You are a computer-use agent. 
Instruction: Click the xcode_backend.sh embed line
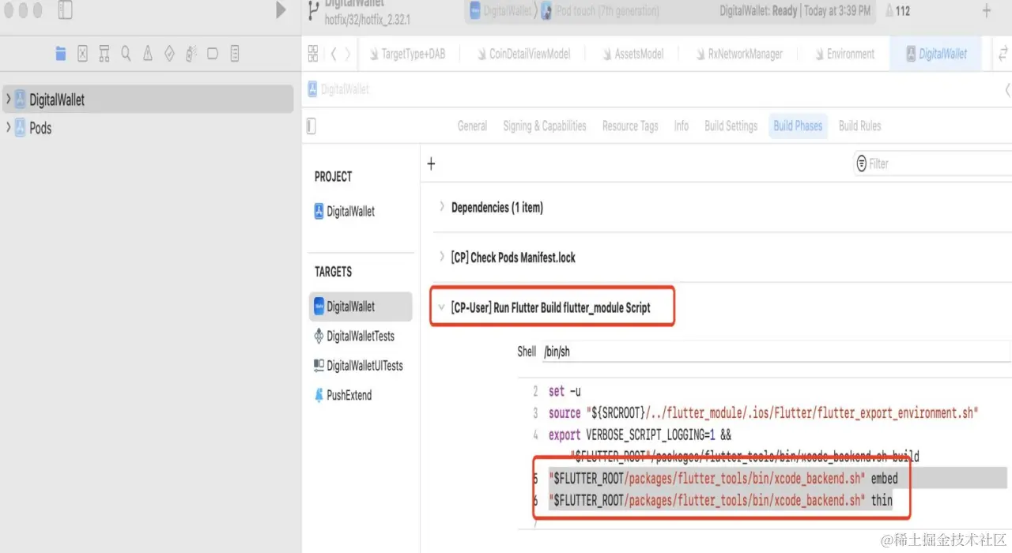[723, 478]
